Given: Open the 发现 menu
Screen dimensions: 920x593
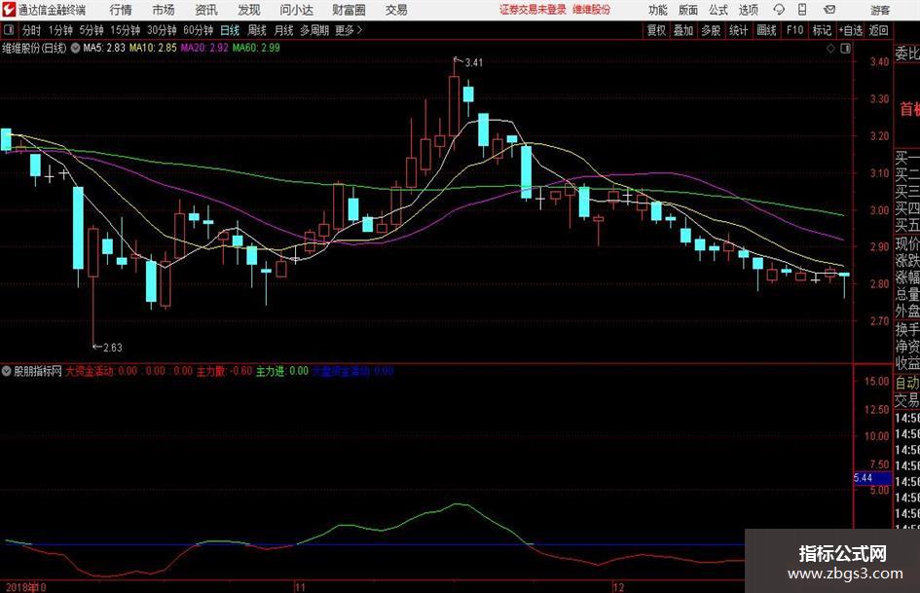Looking at the screenshot, I should pos(249,10).
